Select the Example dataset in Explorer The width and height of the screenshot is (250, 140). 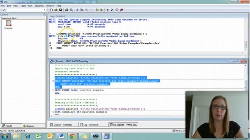[9, 25]
